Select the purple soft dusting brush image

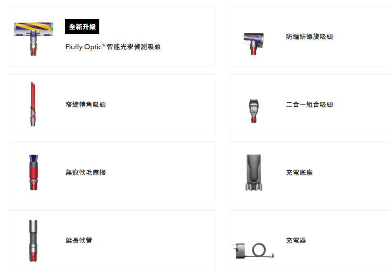tap(33, 173)
